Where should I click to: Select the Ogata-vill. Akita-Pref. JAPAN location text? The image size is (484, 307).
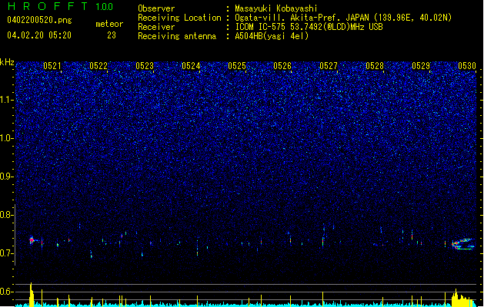(343, 18)
